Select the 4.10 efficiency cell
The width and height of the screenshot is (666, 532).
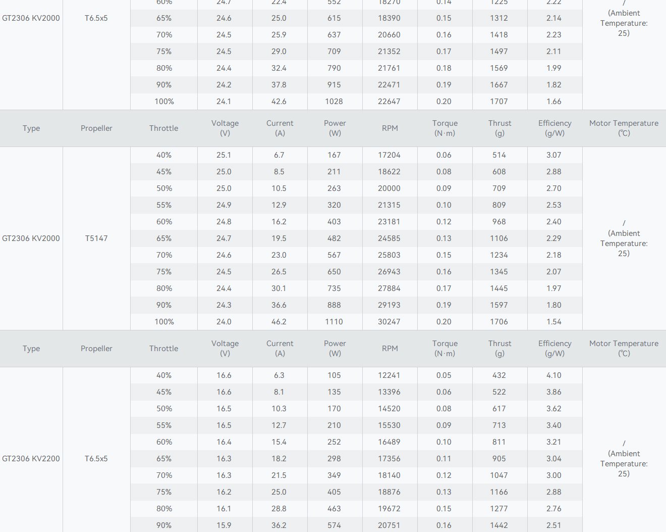(553, 375)
